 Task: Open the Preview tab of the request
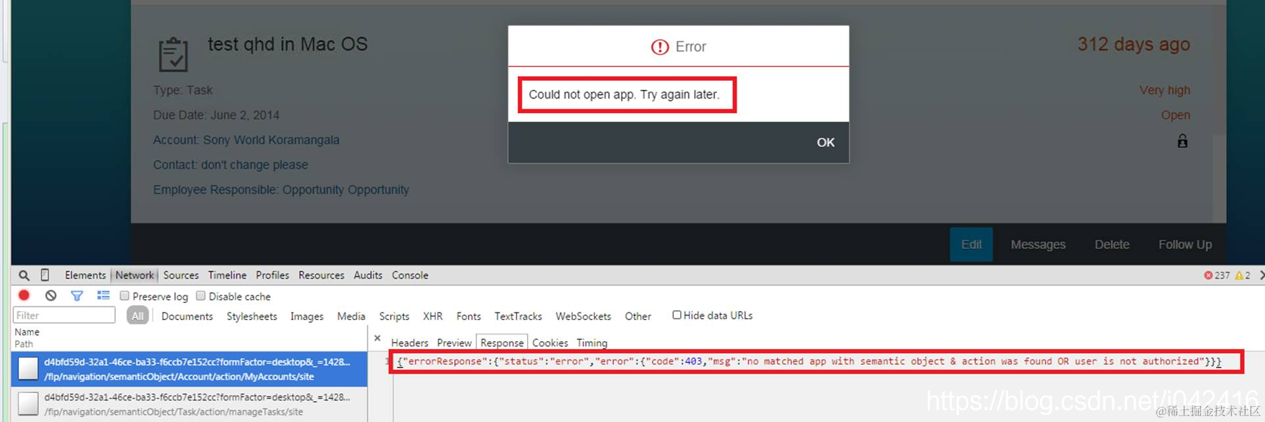click(x=454, y=343)
